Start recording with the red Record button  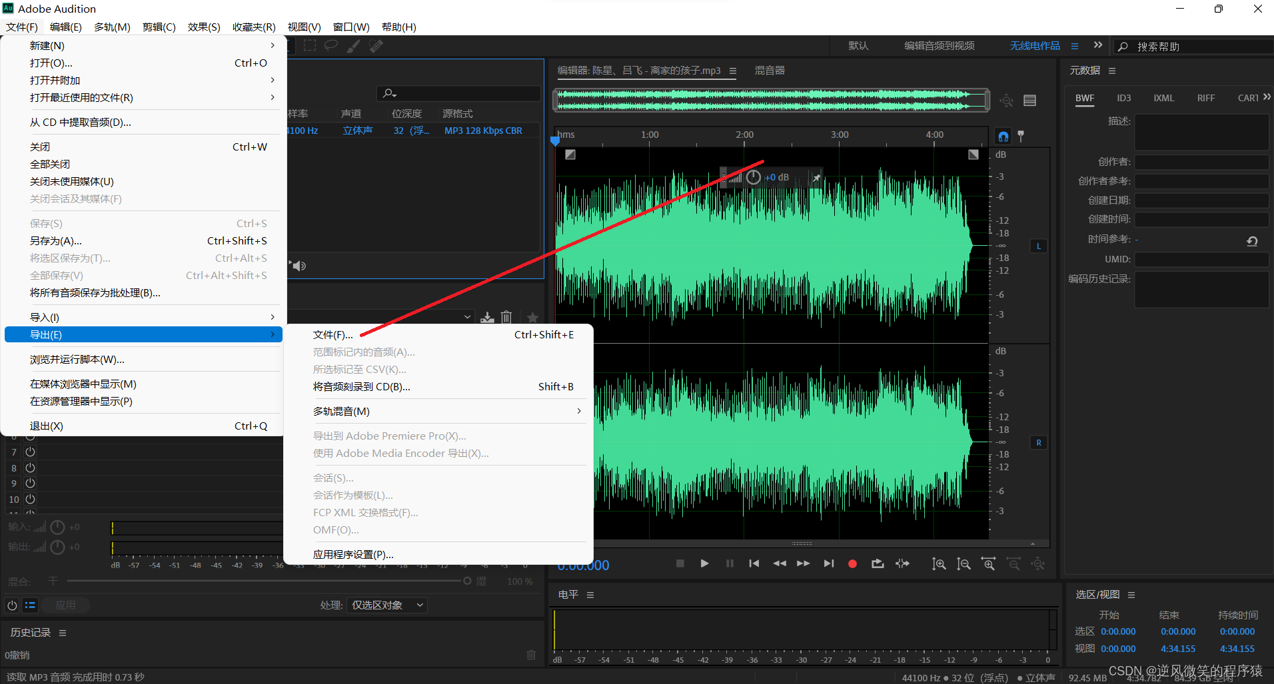pos(852,563)
